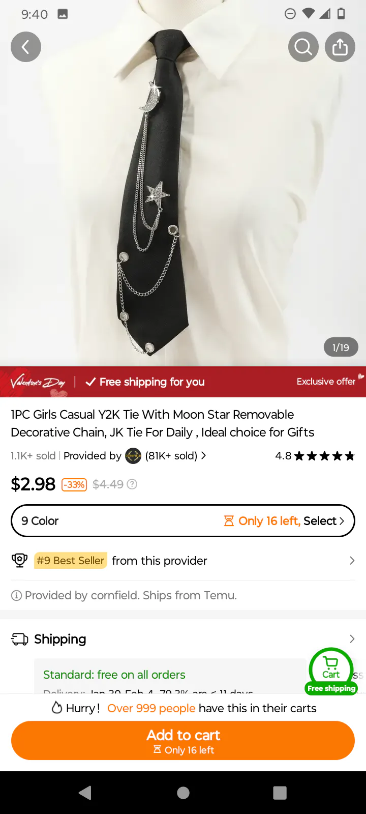Screen dimensions: 366x814
Task: Tap the price info question mark icon
Action: tap(132, 484)
